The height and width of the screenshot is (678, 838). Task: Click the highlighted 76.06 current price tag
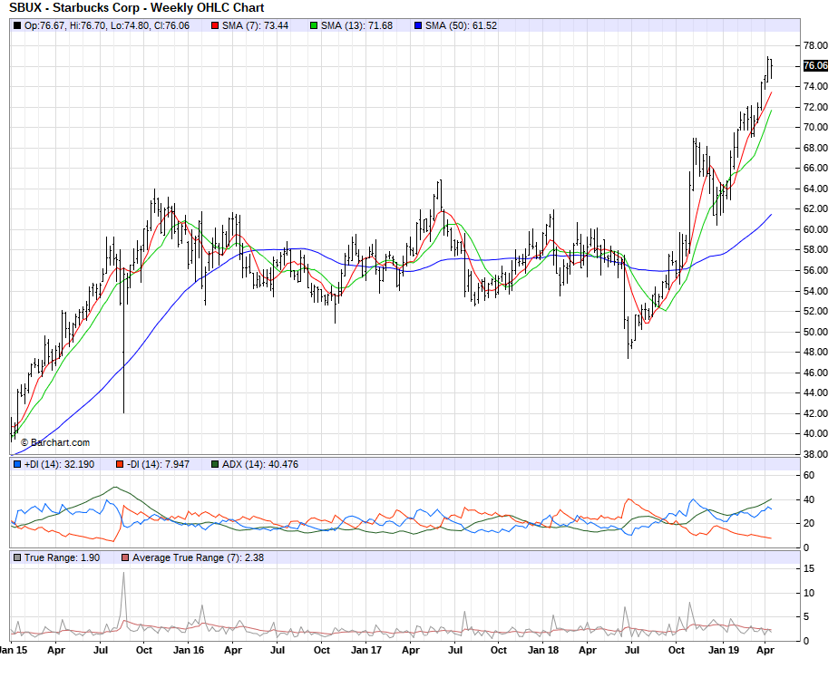click(x=814, y=65)
